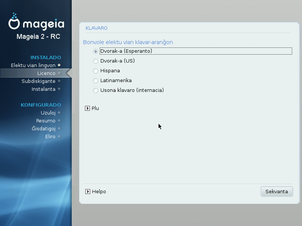Screen dimensions: 302x226
Task: Click the Instalanta step label
Action: coord(43,89)
